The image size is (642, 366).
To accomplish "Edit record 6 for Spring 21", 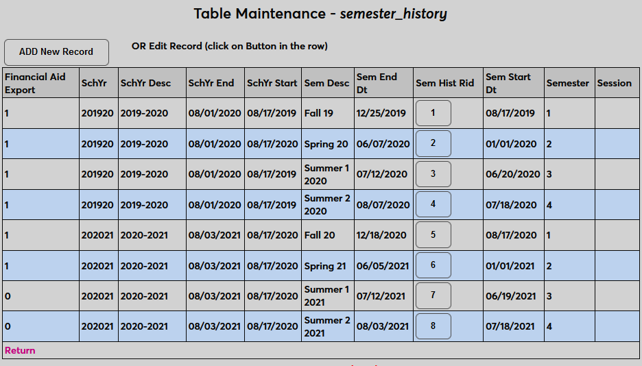I will [433, 265].
